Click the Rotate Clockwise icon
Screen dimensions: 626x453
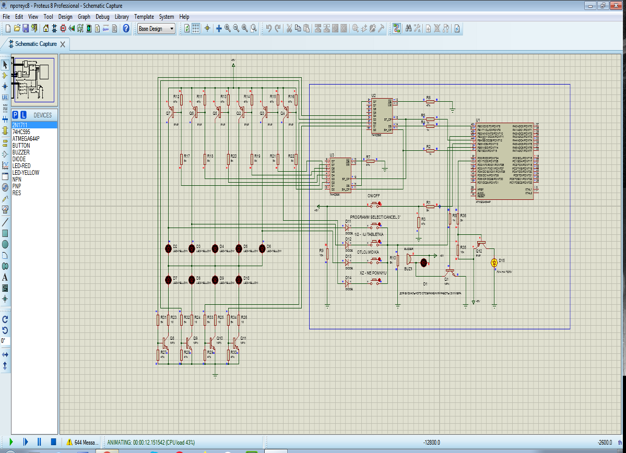pos(5,319)
